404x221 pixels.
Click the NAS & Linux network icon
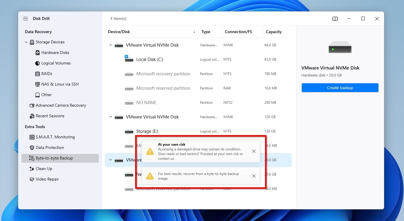pyautogui.click(x=38, y=84)
